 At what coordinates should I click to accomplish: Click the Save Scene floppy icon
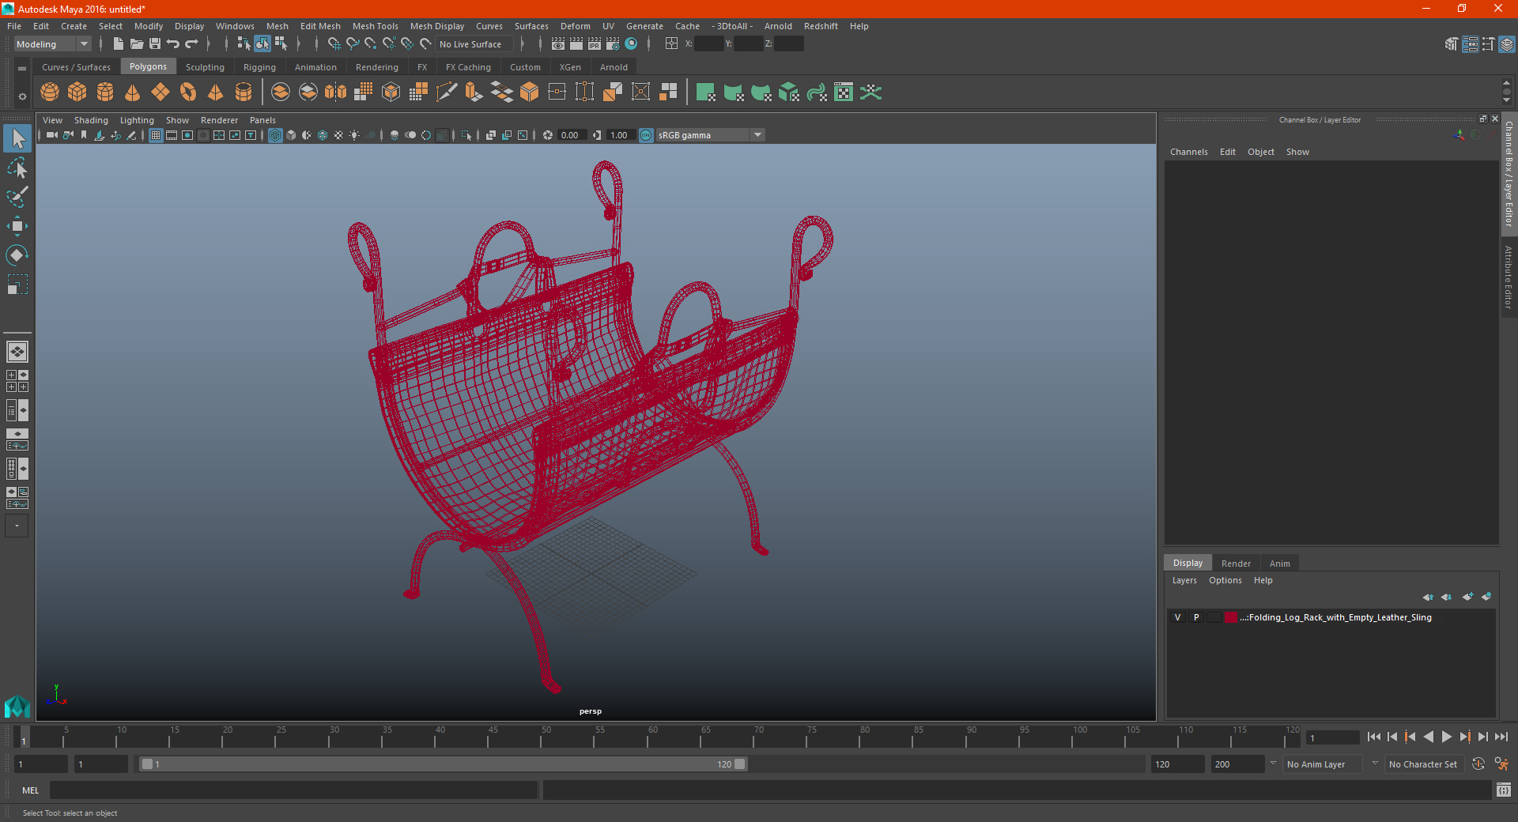[x=155, y=44]
